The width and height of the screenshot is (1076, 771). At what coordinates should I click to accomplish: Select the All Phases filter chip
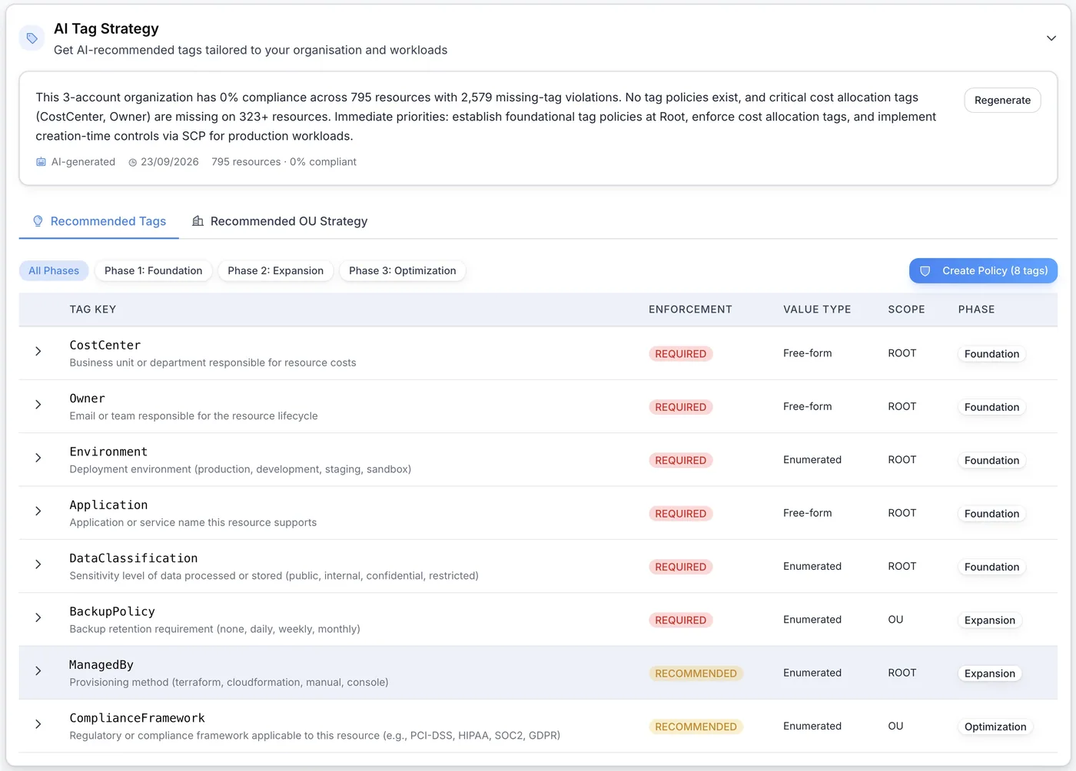pyautogui.click(x=54, y=270)
